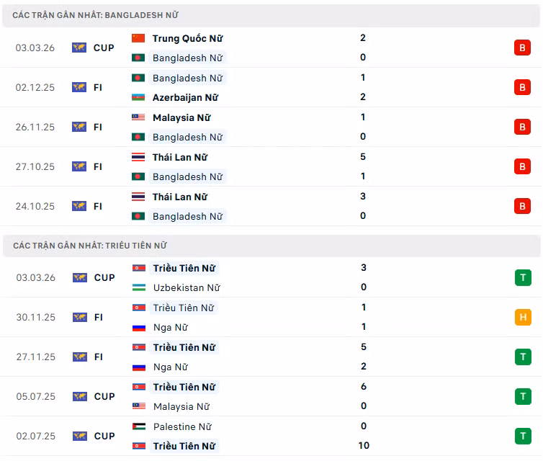This screenshot has height=461, width=543.
Task: Click the Malaysia flag in the 26.11.25 match
Action: click(x=138, y=117)
